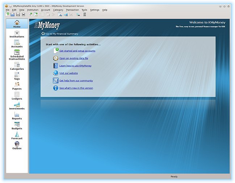Open the Calculator toolbar icon
The width and height of the screenshot is (235, 183).
click(85, 15)
